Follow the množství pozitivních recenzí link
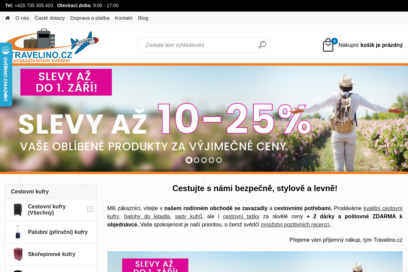 click(295, 224)
